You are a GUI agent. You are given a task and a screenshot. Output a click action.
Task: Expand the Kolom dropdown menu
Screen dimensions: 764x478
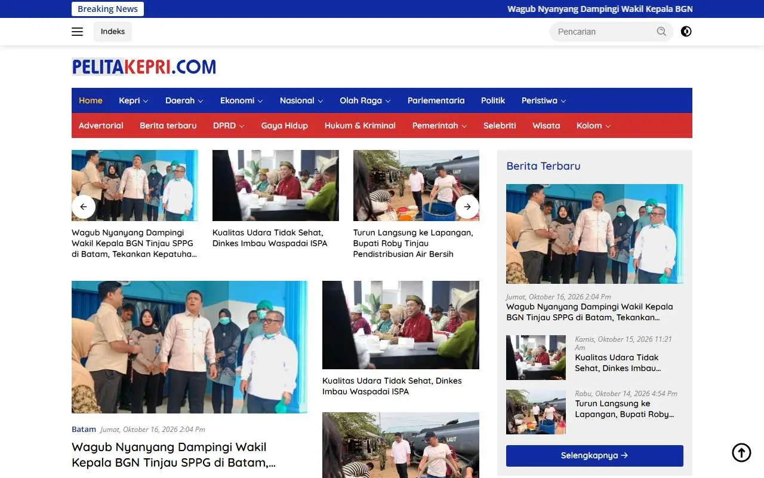(594, 125)
